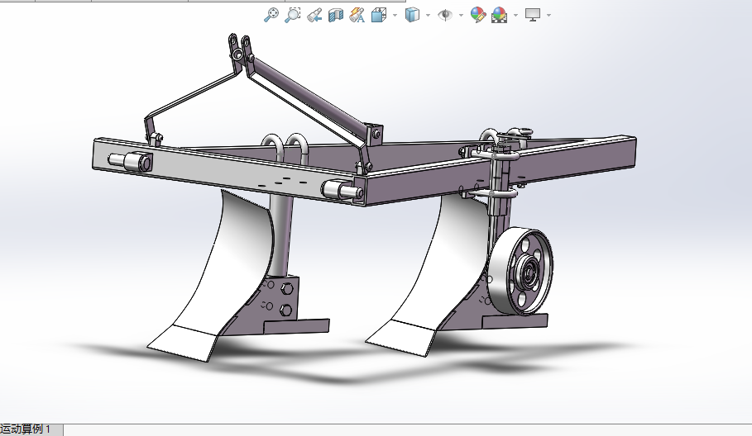Toggle Hide/Show Items eye icon

(x=445, y=15)
